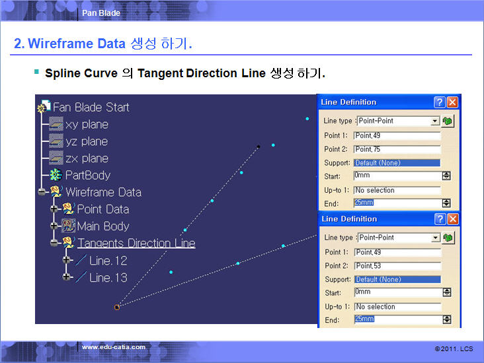Select the yz plane icon

click(x=56, y=142)
